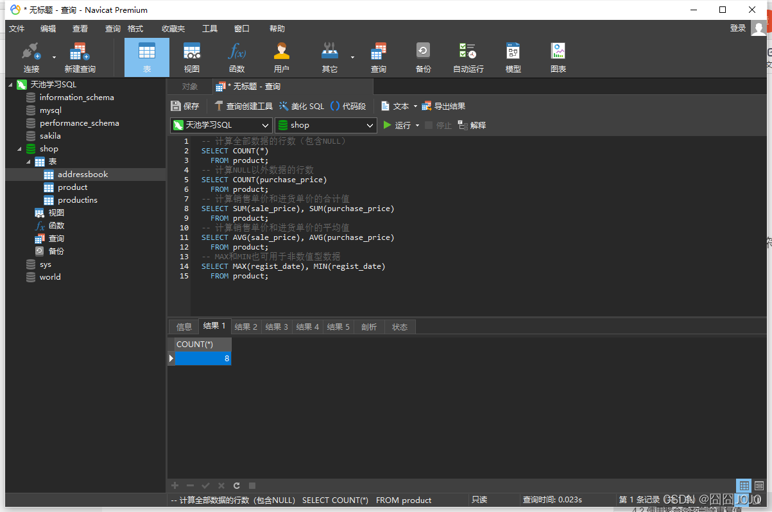Image resolution: width=772 pixels, height=512 pixels.
Task: Open the 模型 model toolbar icon
Action: pyautogui.click(x=513, y=57)
